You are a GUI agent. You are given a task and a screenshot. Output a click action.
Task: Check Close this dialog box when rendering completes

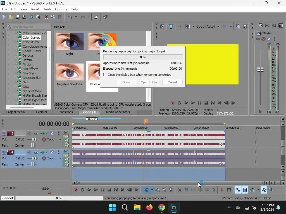pyautogui.click(x=105, y=75)
